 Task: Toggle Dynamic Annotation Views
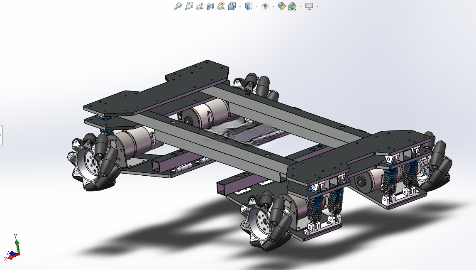pos(221,6)
